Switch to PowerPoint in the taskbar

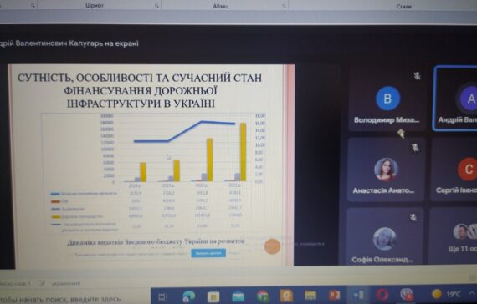334,295
